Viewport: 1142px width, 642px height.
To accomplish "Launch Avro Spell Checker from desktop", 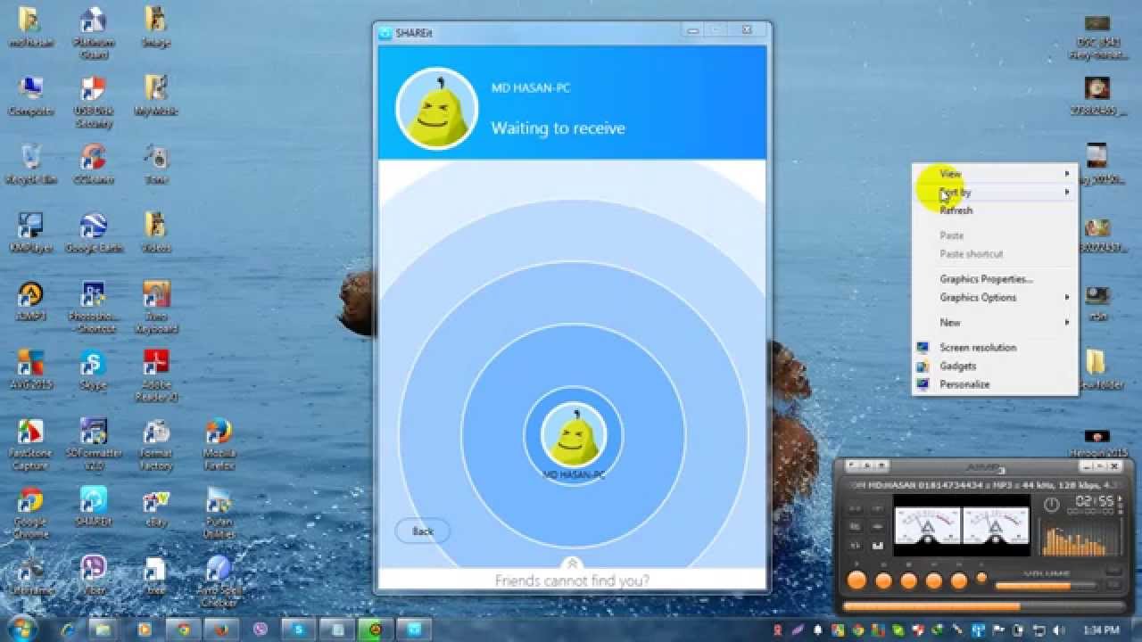I will tap(219, 580).
